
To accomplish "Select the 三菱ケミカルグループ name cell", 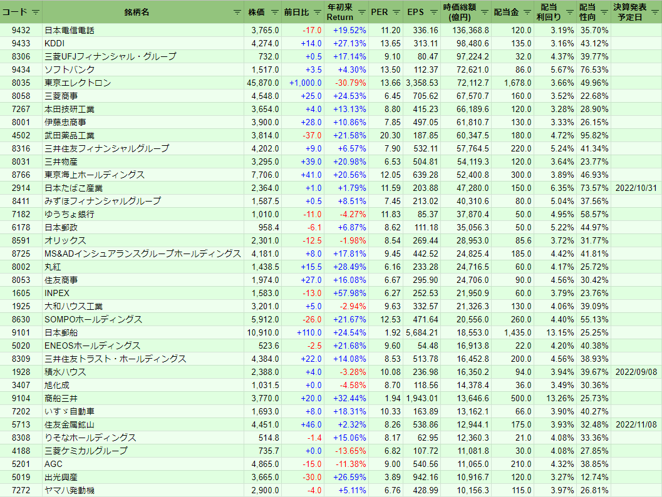I will point(143,451).
